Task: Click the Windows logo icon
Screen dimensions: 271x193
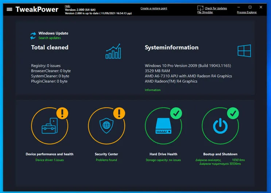Action: [x=244, y=51]
